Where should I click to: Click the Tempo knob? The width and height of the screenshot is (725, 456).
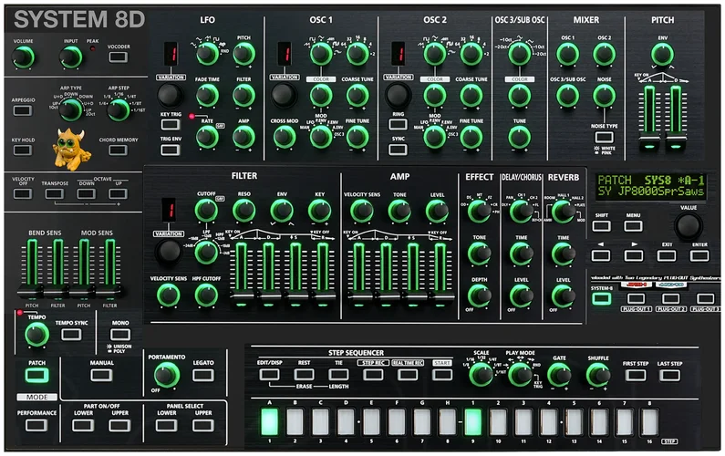(36, 335)
